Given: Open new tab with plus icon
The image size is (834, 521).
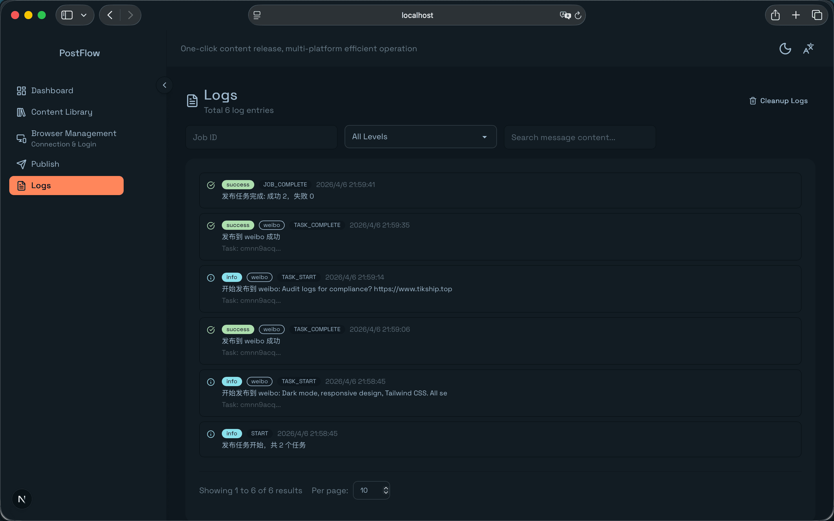Looking at the screenshot, I should [x=796, y=15].
